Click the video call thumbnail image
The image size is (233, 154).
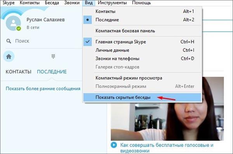pos(167,109)
